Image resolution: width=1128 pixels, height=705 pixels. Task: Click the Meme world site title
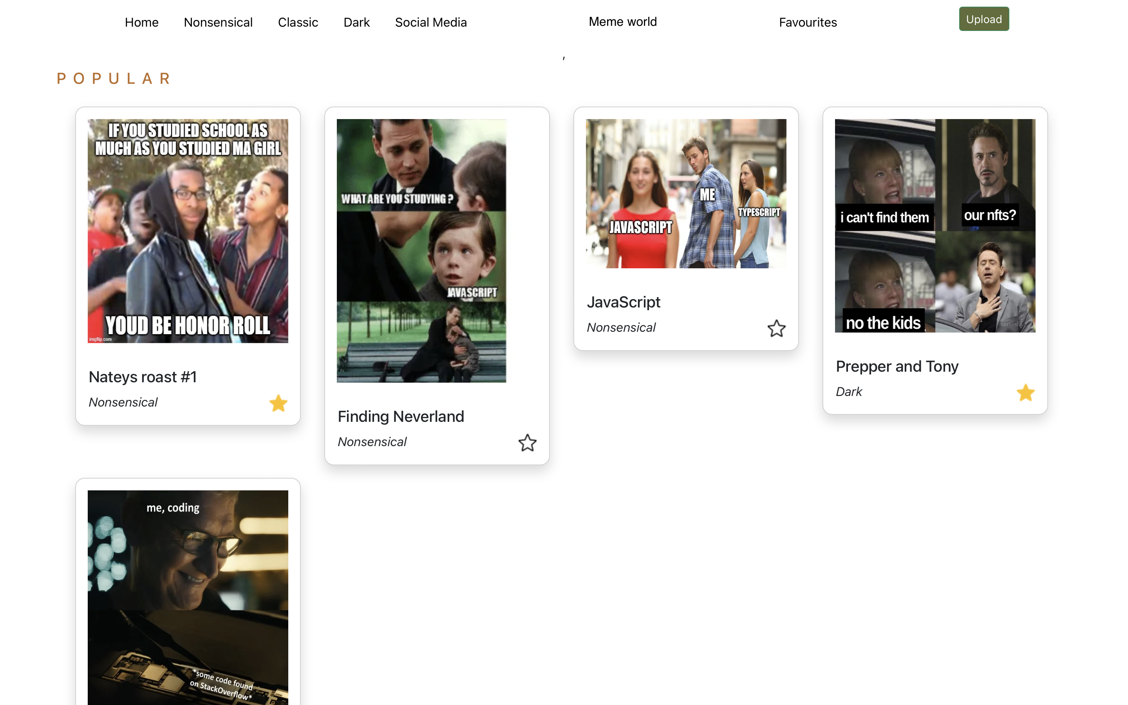pos(623,22)
